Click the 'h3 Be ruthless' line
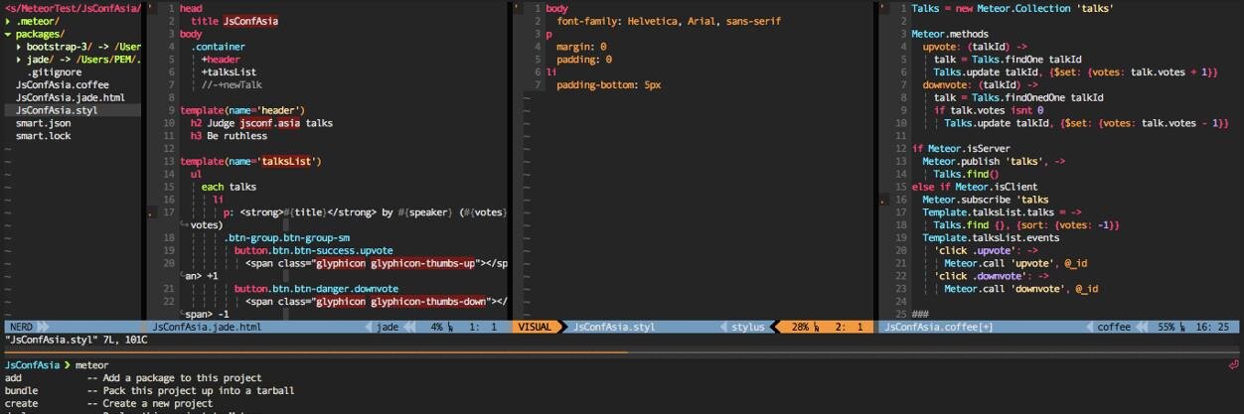 pos(229,136)
